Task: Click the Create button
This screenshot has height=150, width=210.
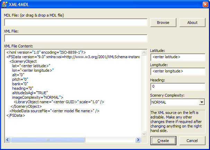Action: tap(163, 141)
